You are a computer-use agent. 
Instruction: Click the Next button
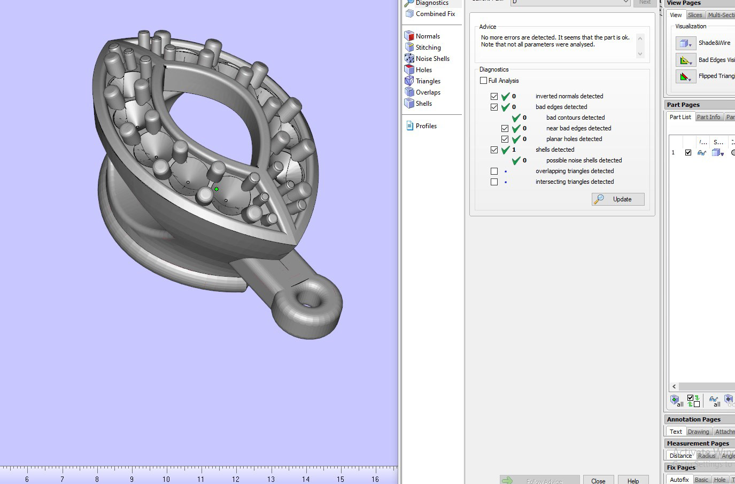[x=645, y=3]
